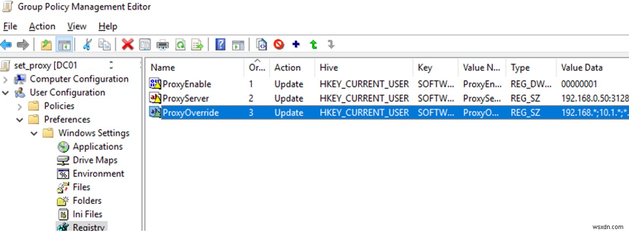Click the Export List icon
This screenshot has height=232, width=629.
198,45
